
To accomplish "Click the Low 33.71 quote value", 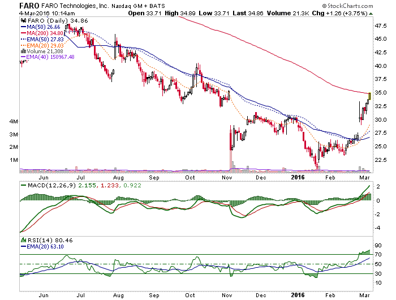I will pyautogui.click(x=214, y=13).
